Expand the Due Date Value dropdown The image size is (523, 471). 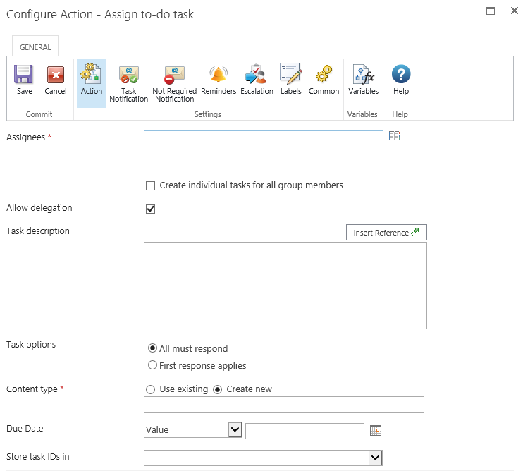click(235, 429)
